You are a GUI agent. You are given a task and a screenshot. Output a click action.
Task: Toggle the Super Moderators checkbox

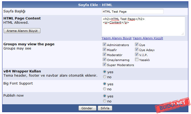[x=105, y=65]
